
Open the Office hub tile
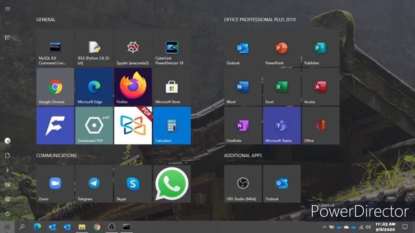click(x=320, y=126)
